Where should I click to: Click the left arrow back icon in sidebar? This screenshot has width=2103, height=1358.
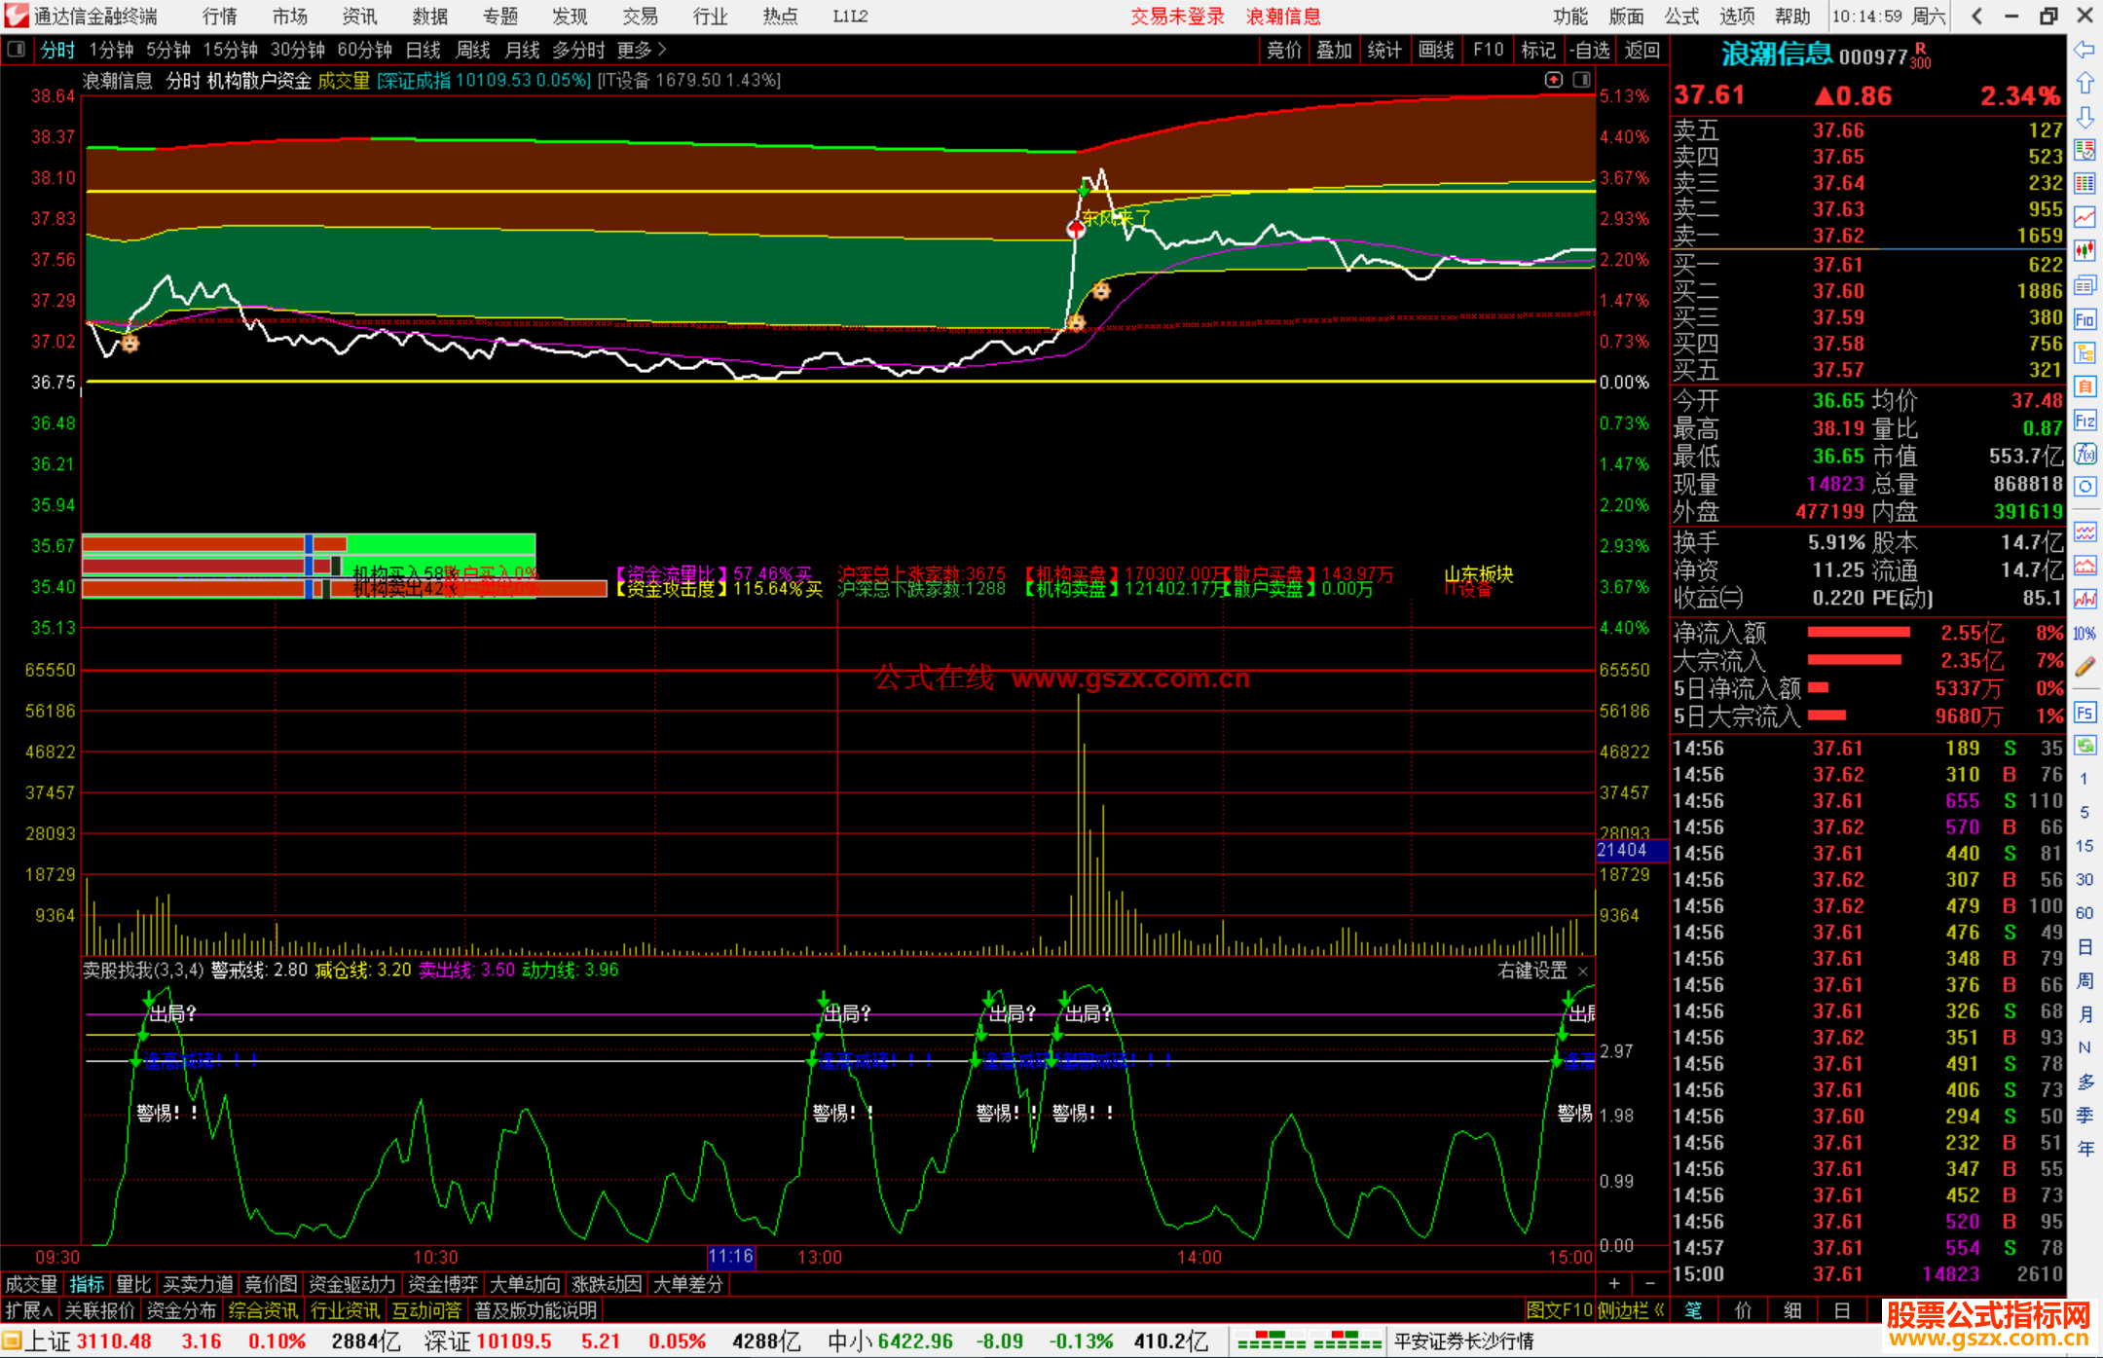click(2085, 49)
